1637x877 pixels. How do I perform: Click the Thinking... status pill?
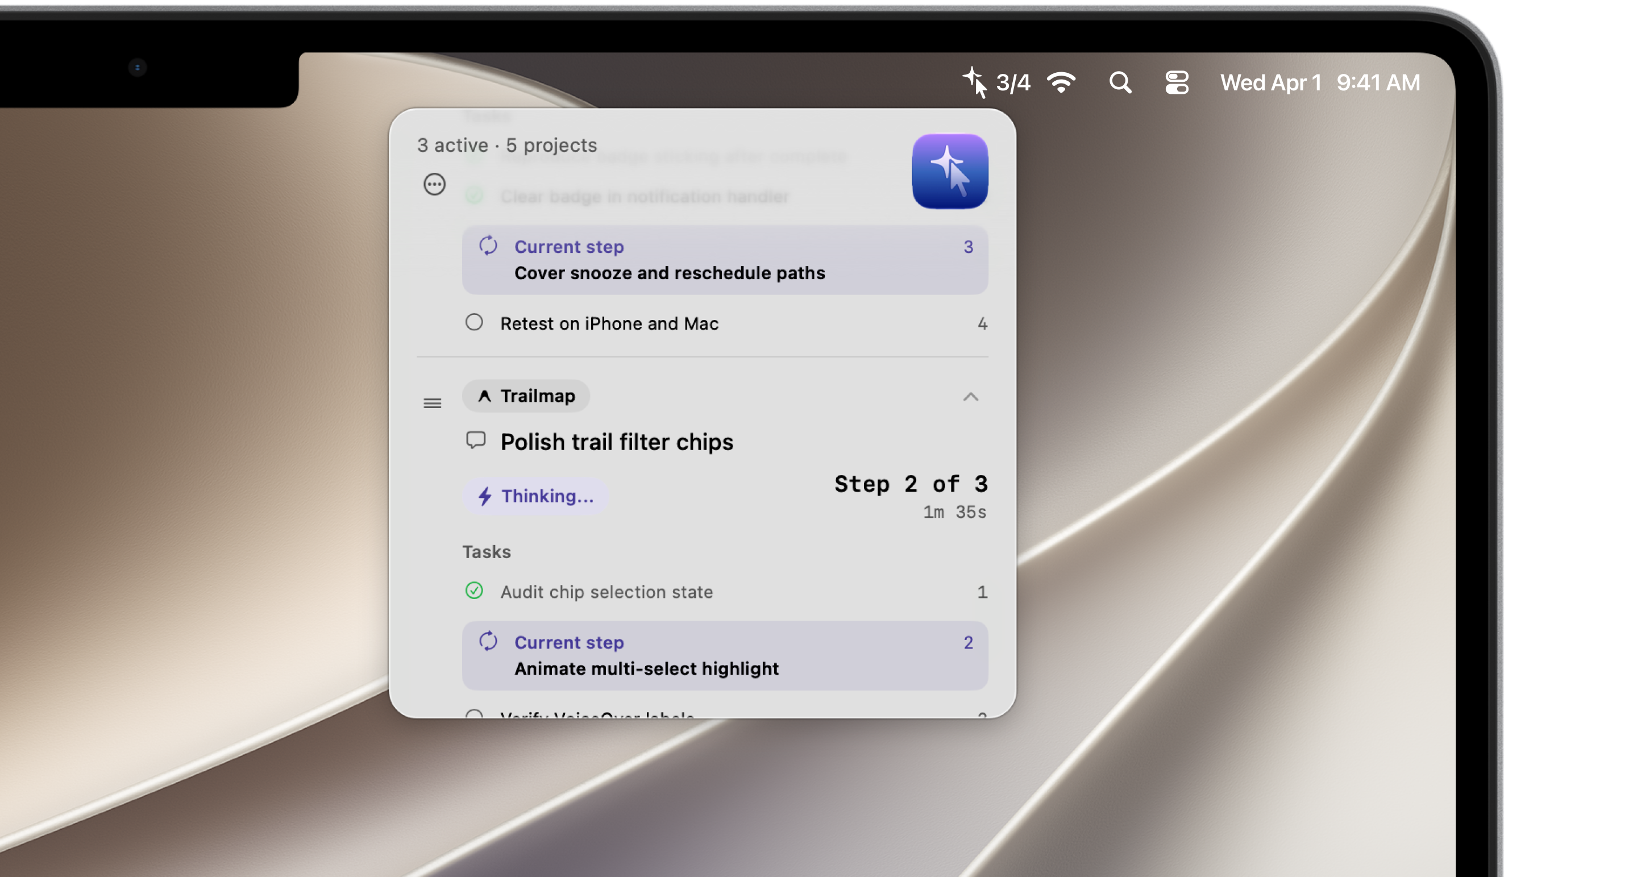(x=535, y=496)
